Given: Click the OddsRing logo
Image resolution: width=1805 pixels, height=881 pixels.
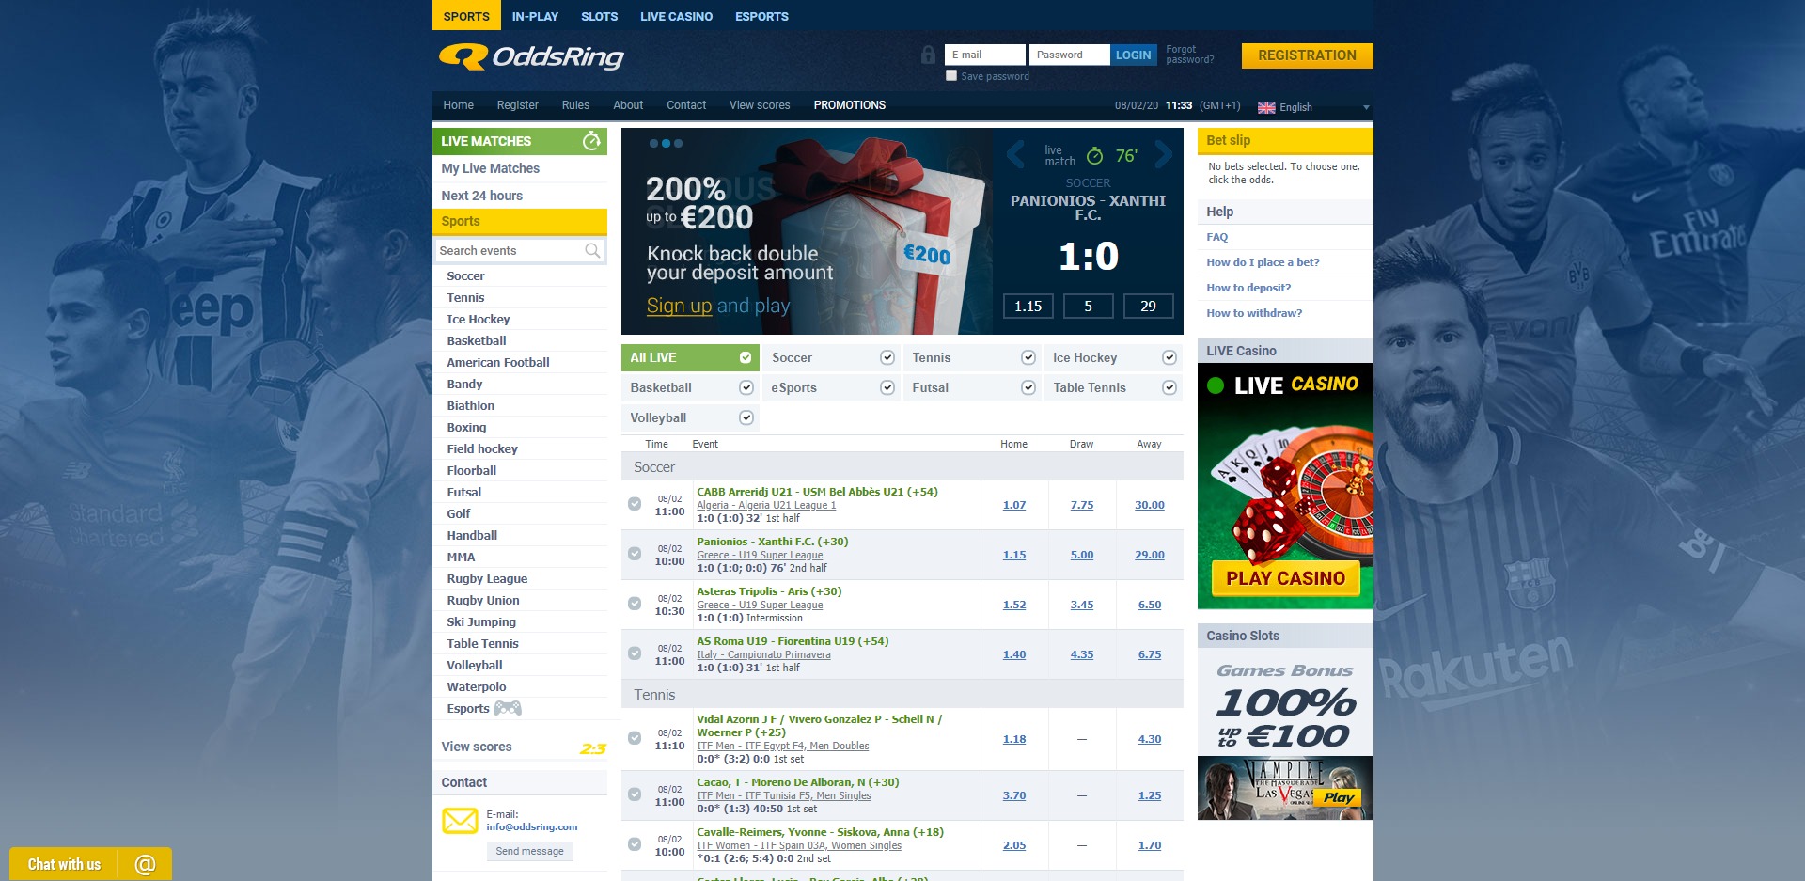Looking at the screenshot, I should (x=531, y=57).
